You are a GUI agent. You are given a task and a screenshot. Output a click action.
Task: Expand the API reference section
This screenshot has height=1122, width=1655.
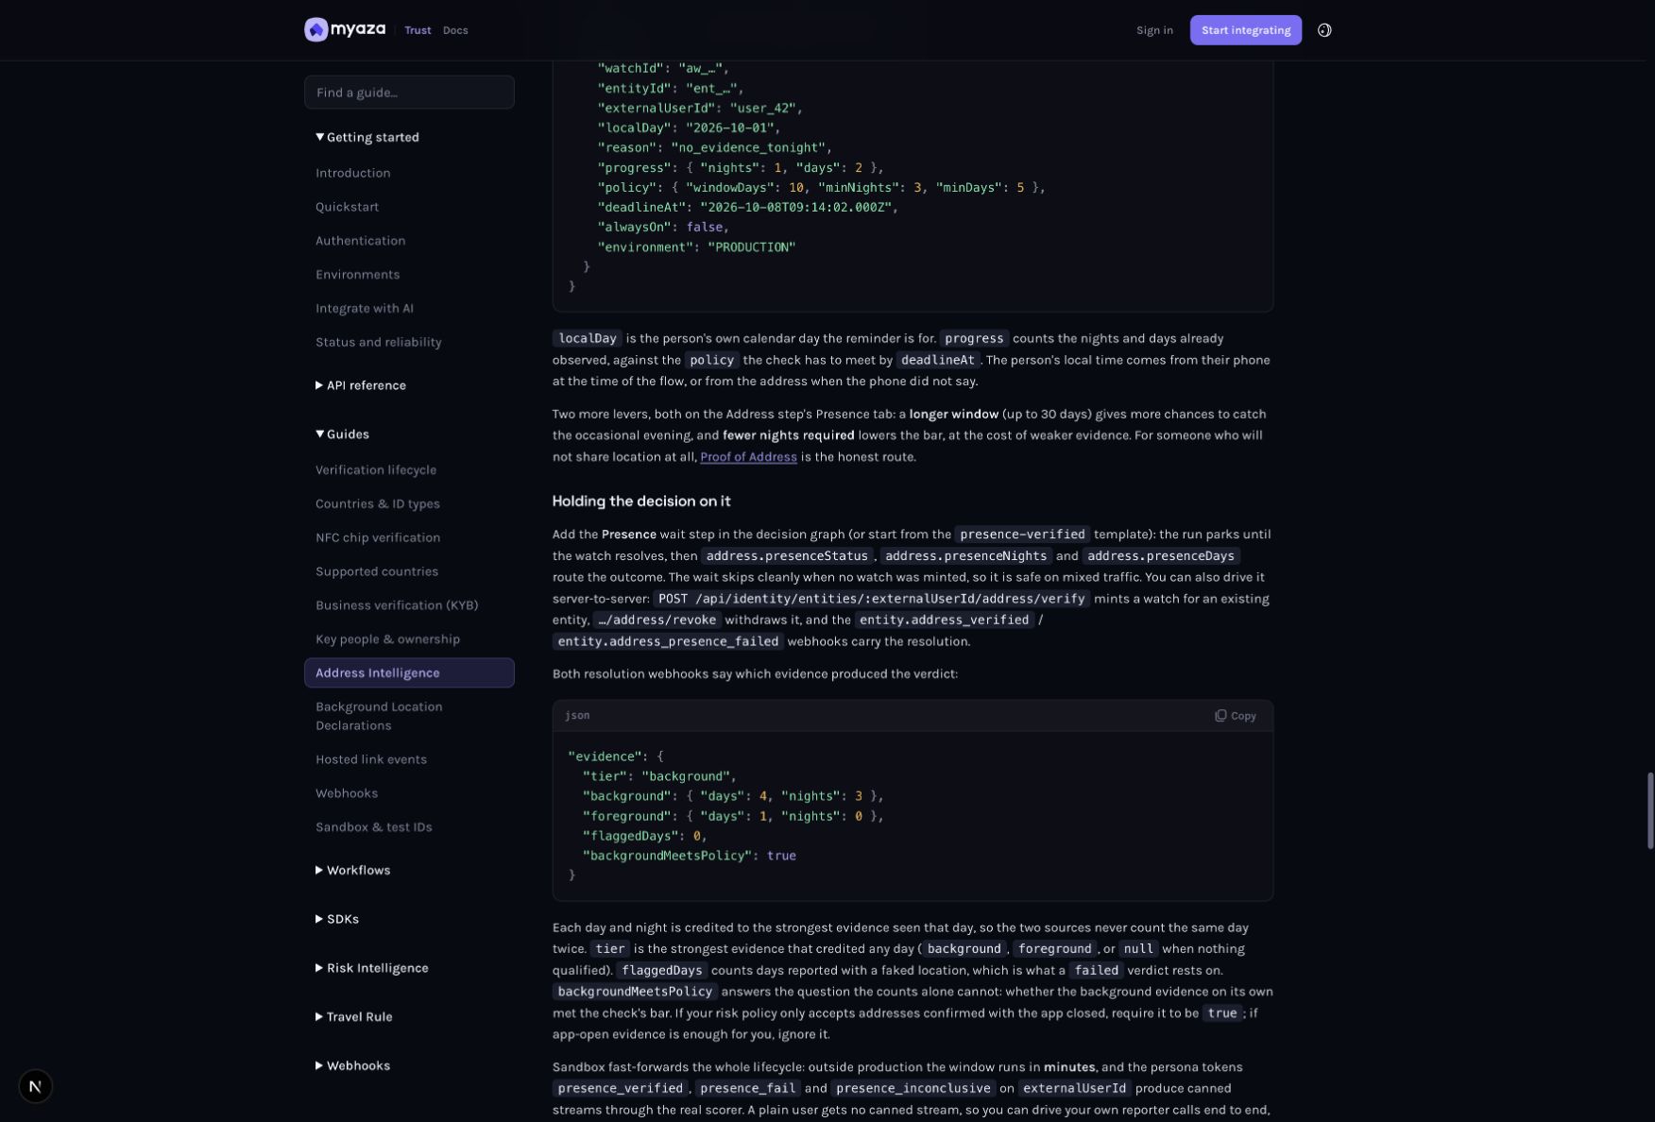(x=361, y=385)
